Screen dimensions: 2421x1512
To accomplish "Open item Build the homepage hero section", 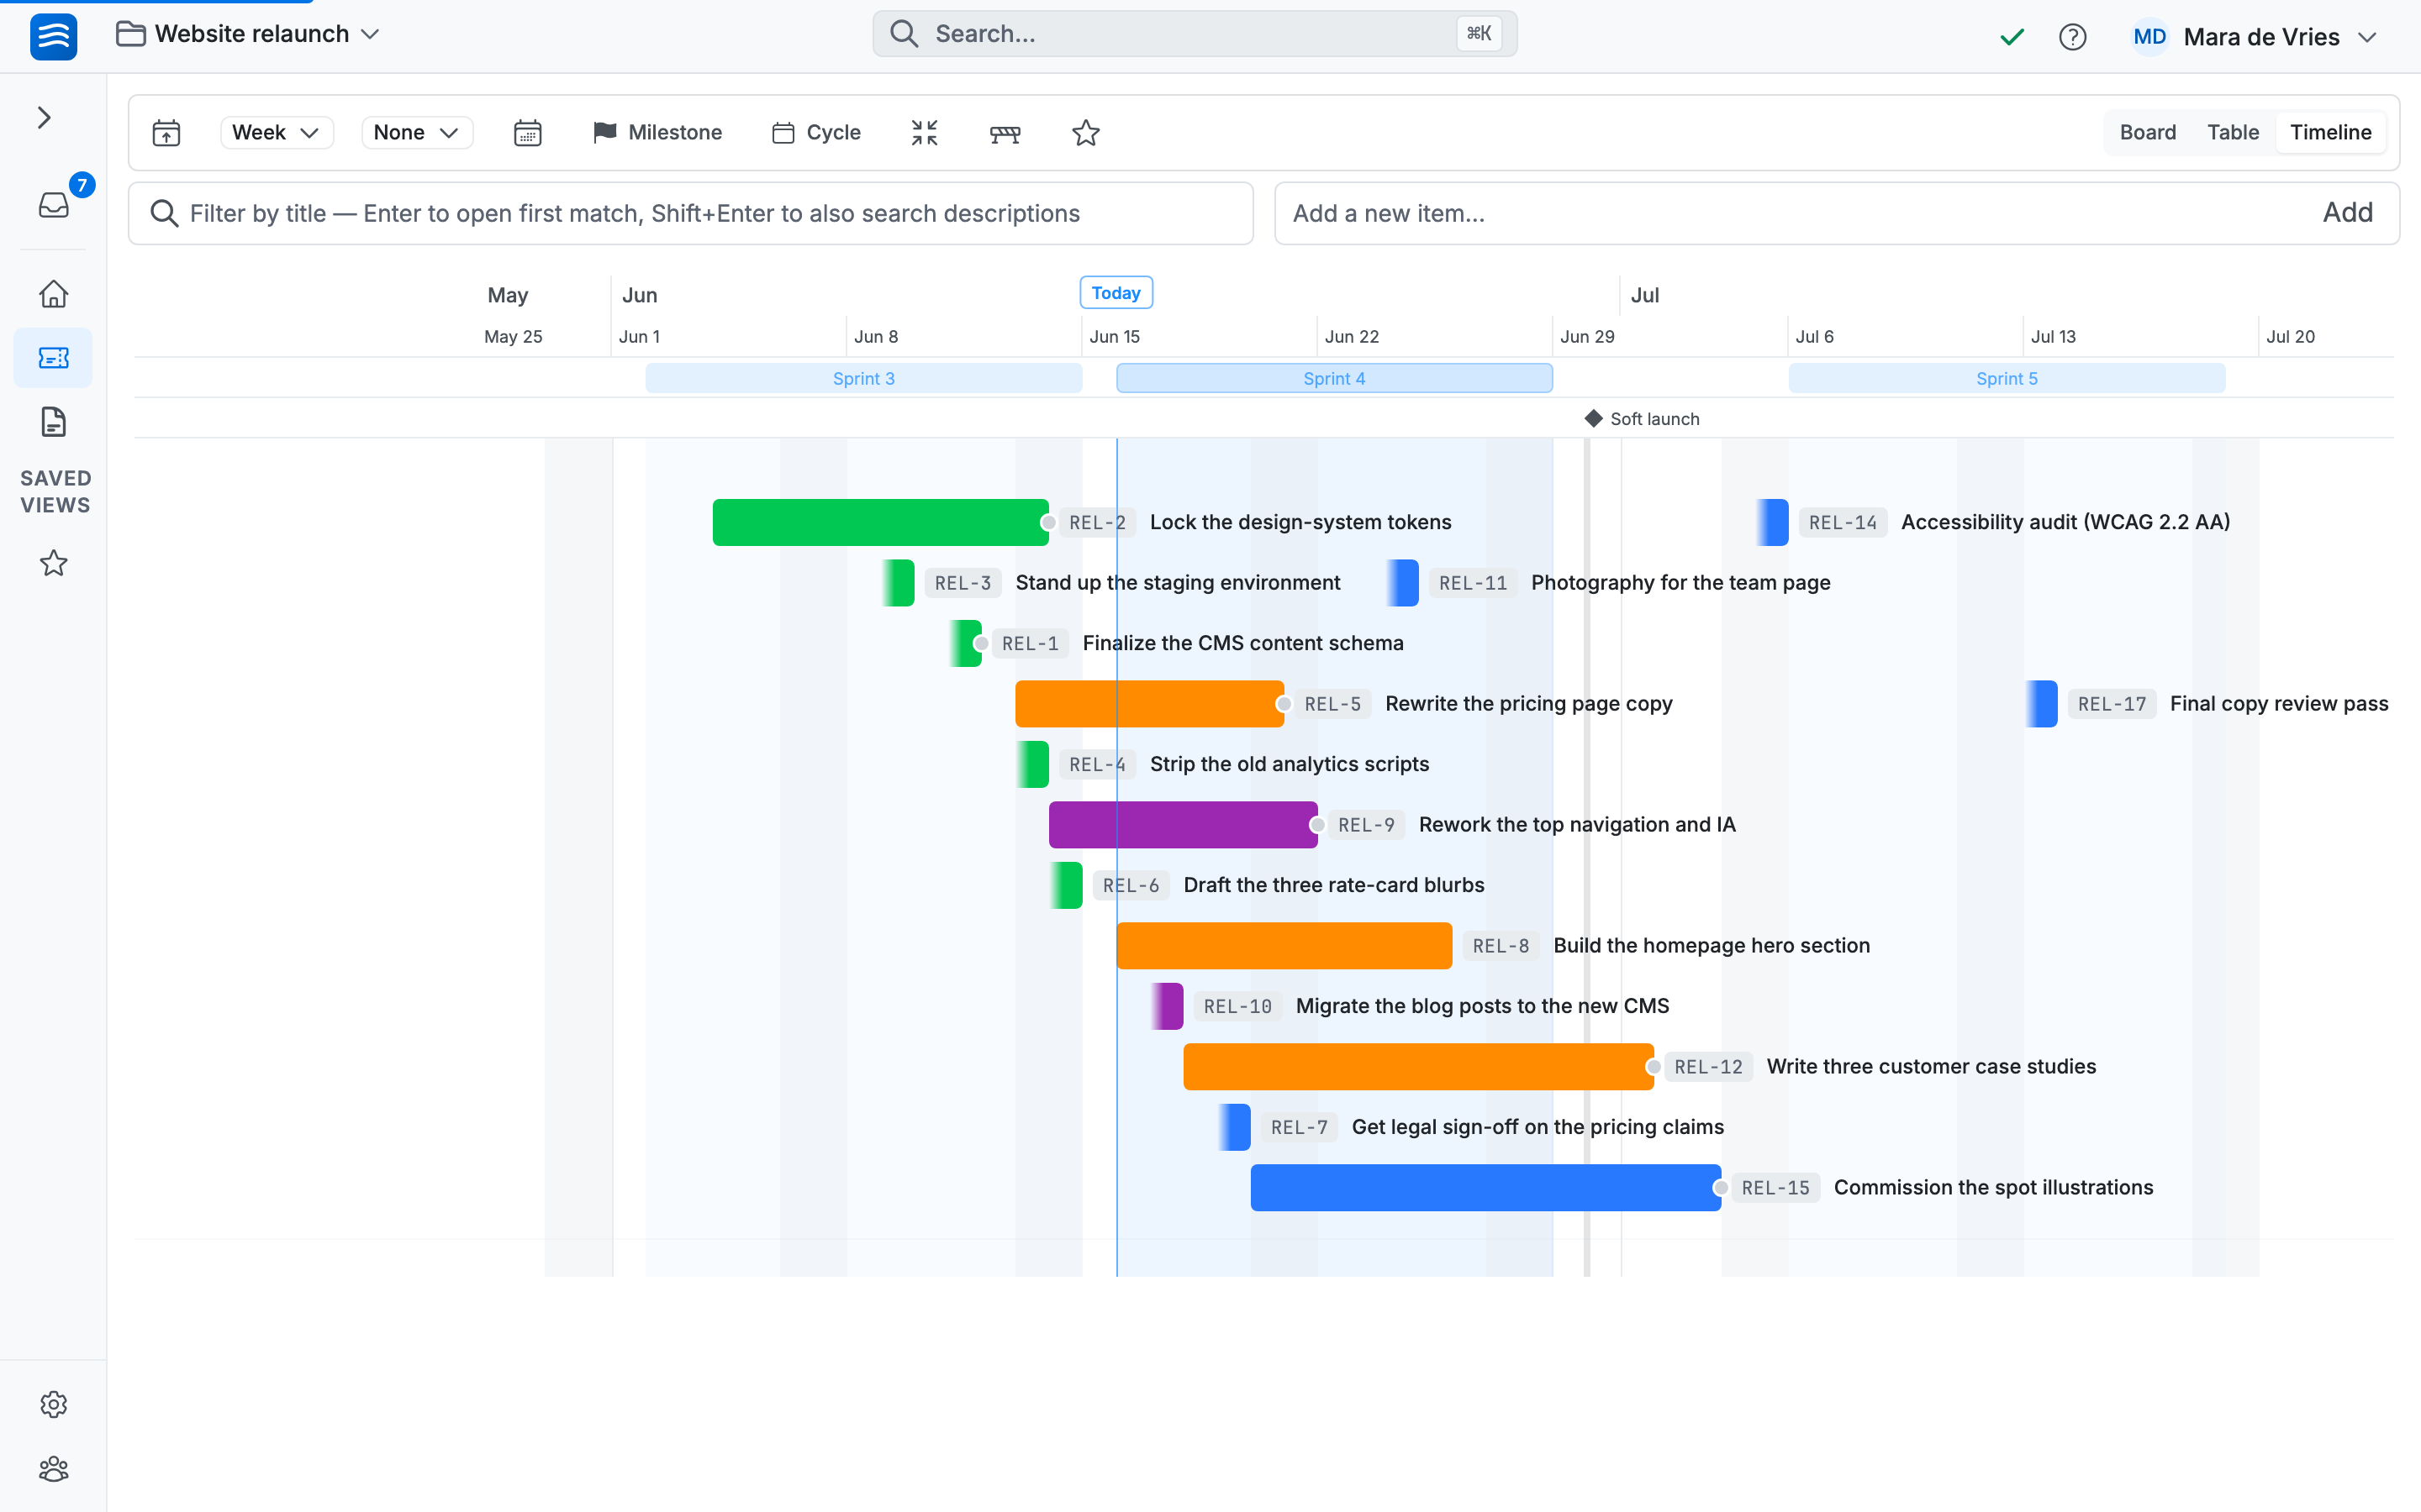I will coord(1711,946).
